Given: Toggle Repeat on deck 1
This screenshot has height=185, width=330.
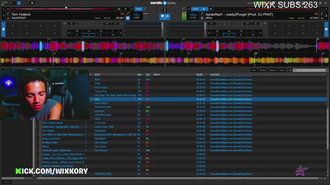Looking at the screenshot, I should pyautogui.click(x=97, y=18).
